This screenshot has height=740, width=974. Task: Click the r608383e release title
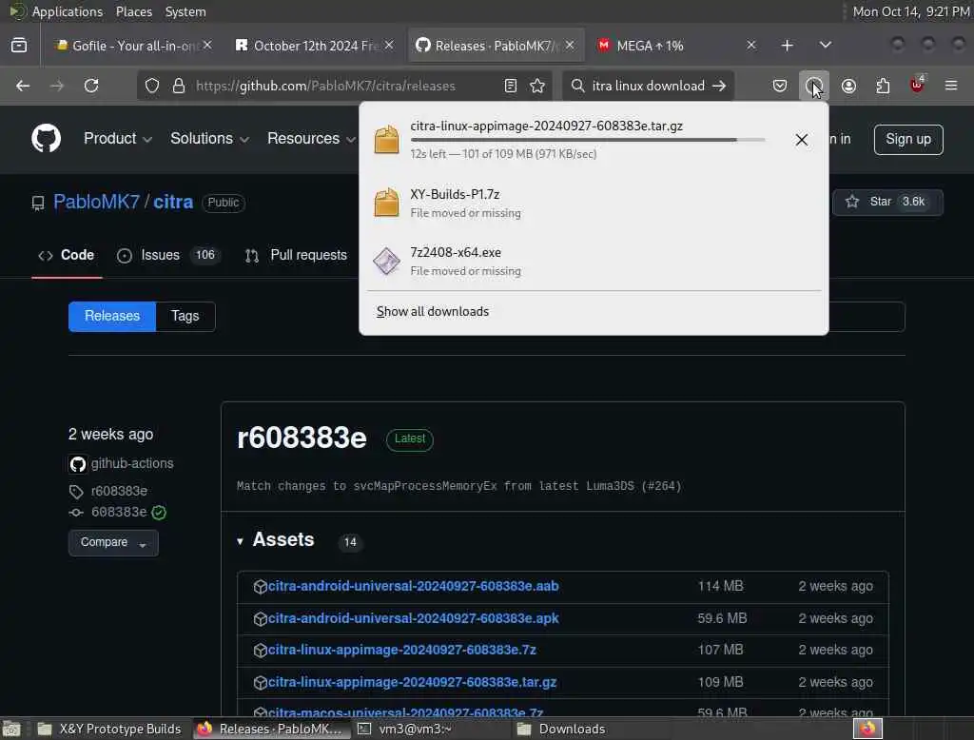(x=302, y=438)
